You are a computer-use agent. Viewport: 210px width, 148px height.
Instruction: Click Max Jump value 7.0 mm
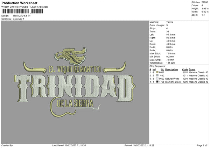tap(170, 60)
